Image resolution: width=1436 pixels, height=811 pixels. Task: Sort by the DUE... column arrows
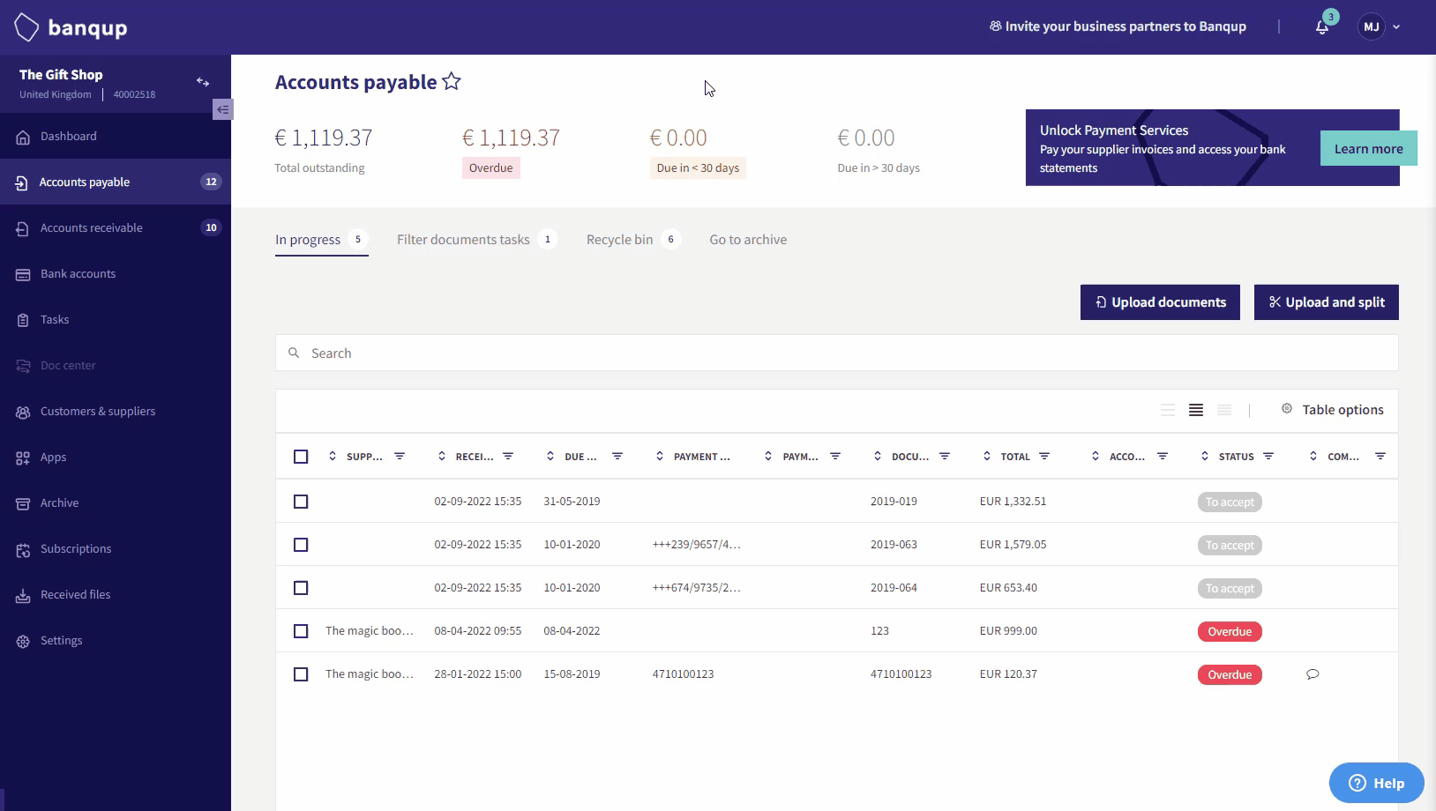[x=550, y=456]
